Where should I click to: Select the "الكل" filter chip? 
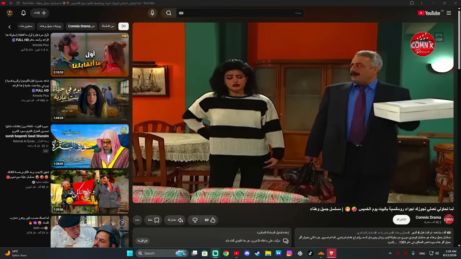coord(124,26)
